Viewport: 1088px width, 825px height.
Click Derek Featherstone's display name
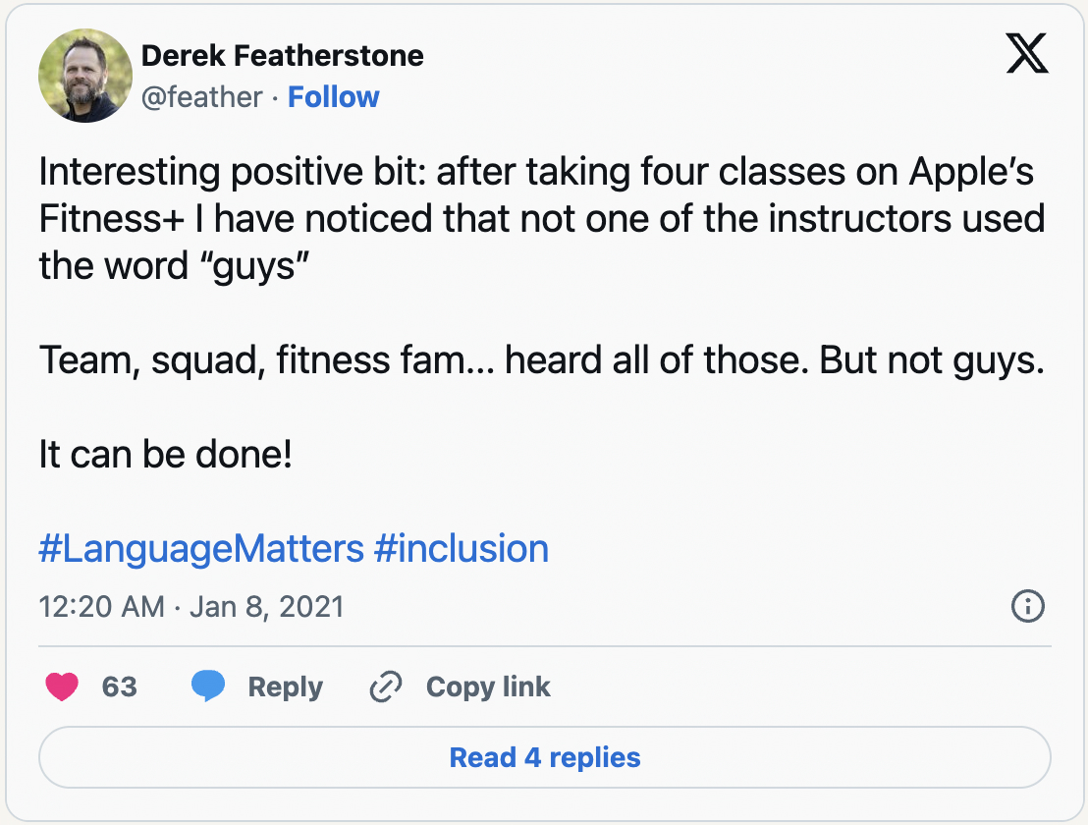tap(283, 56)
